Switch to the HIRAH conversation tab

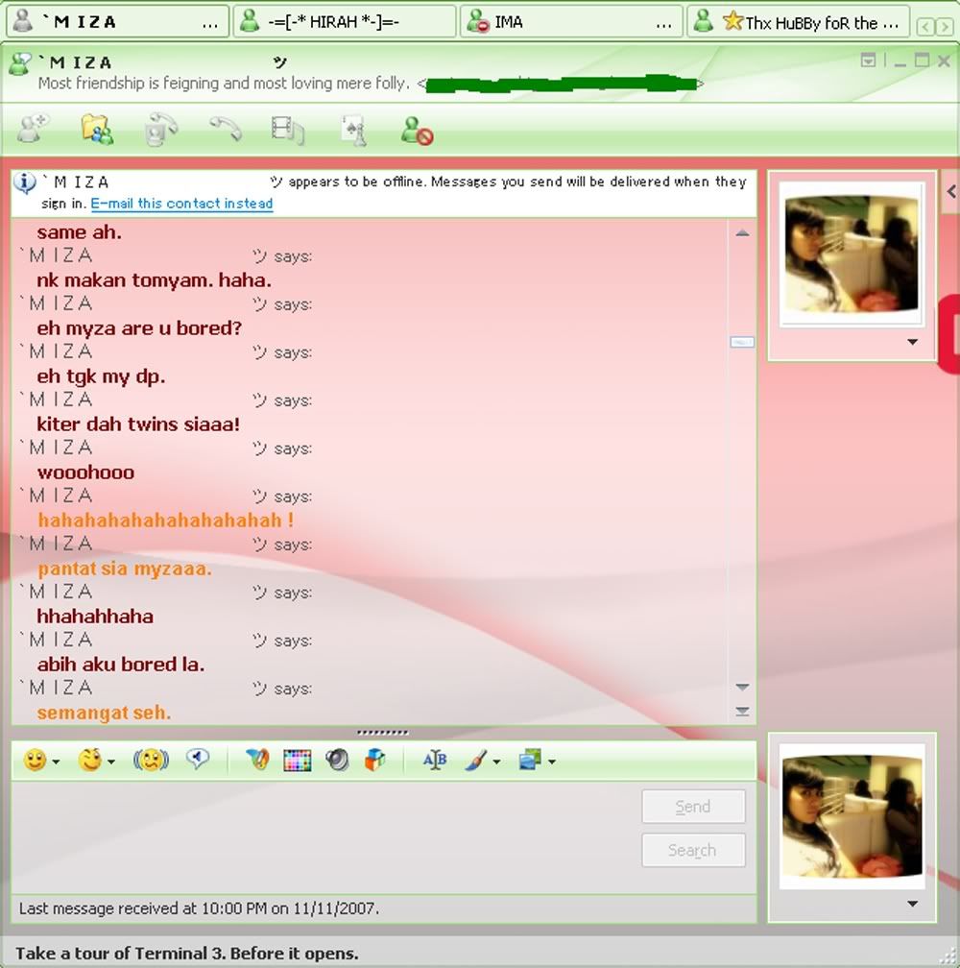[x=345, y=21]
